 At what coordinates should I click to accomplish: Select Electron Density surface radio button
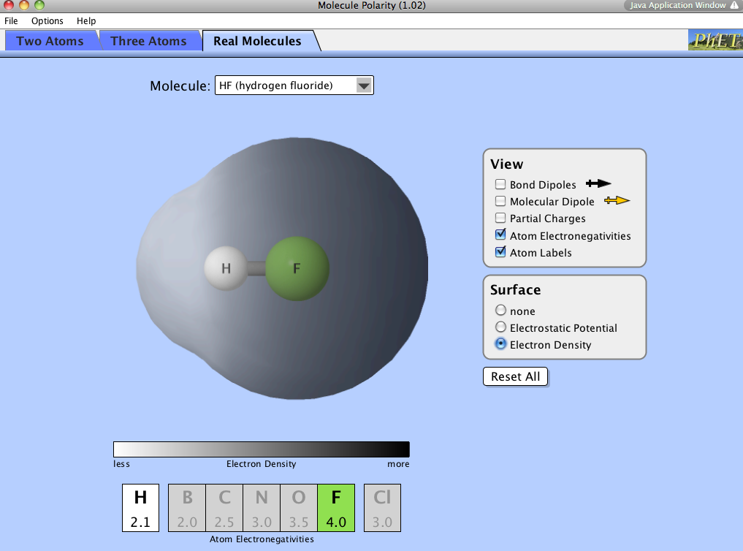500,344
